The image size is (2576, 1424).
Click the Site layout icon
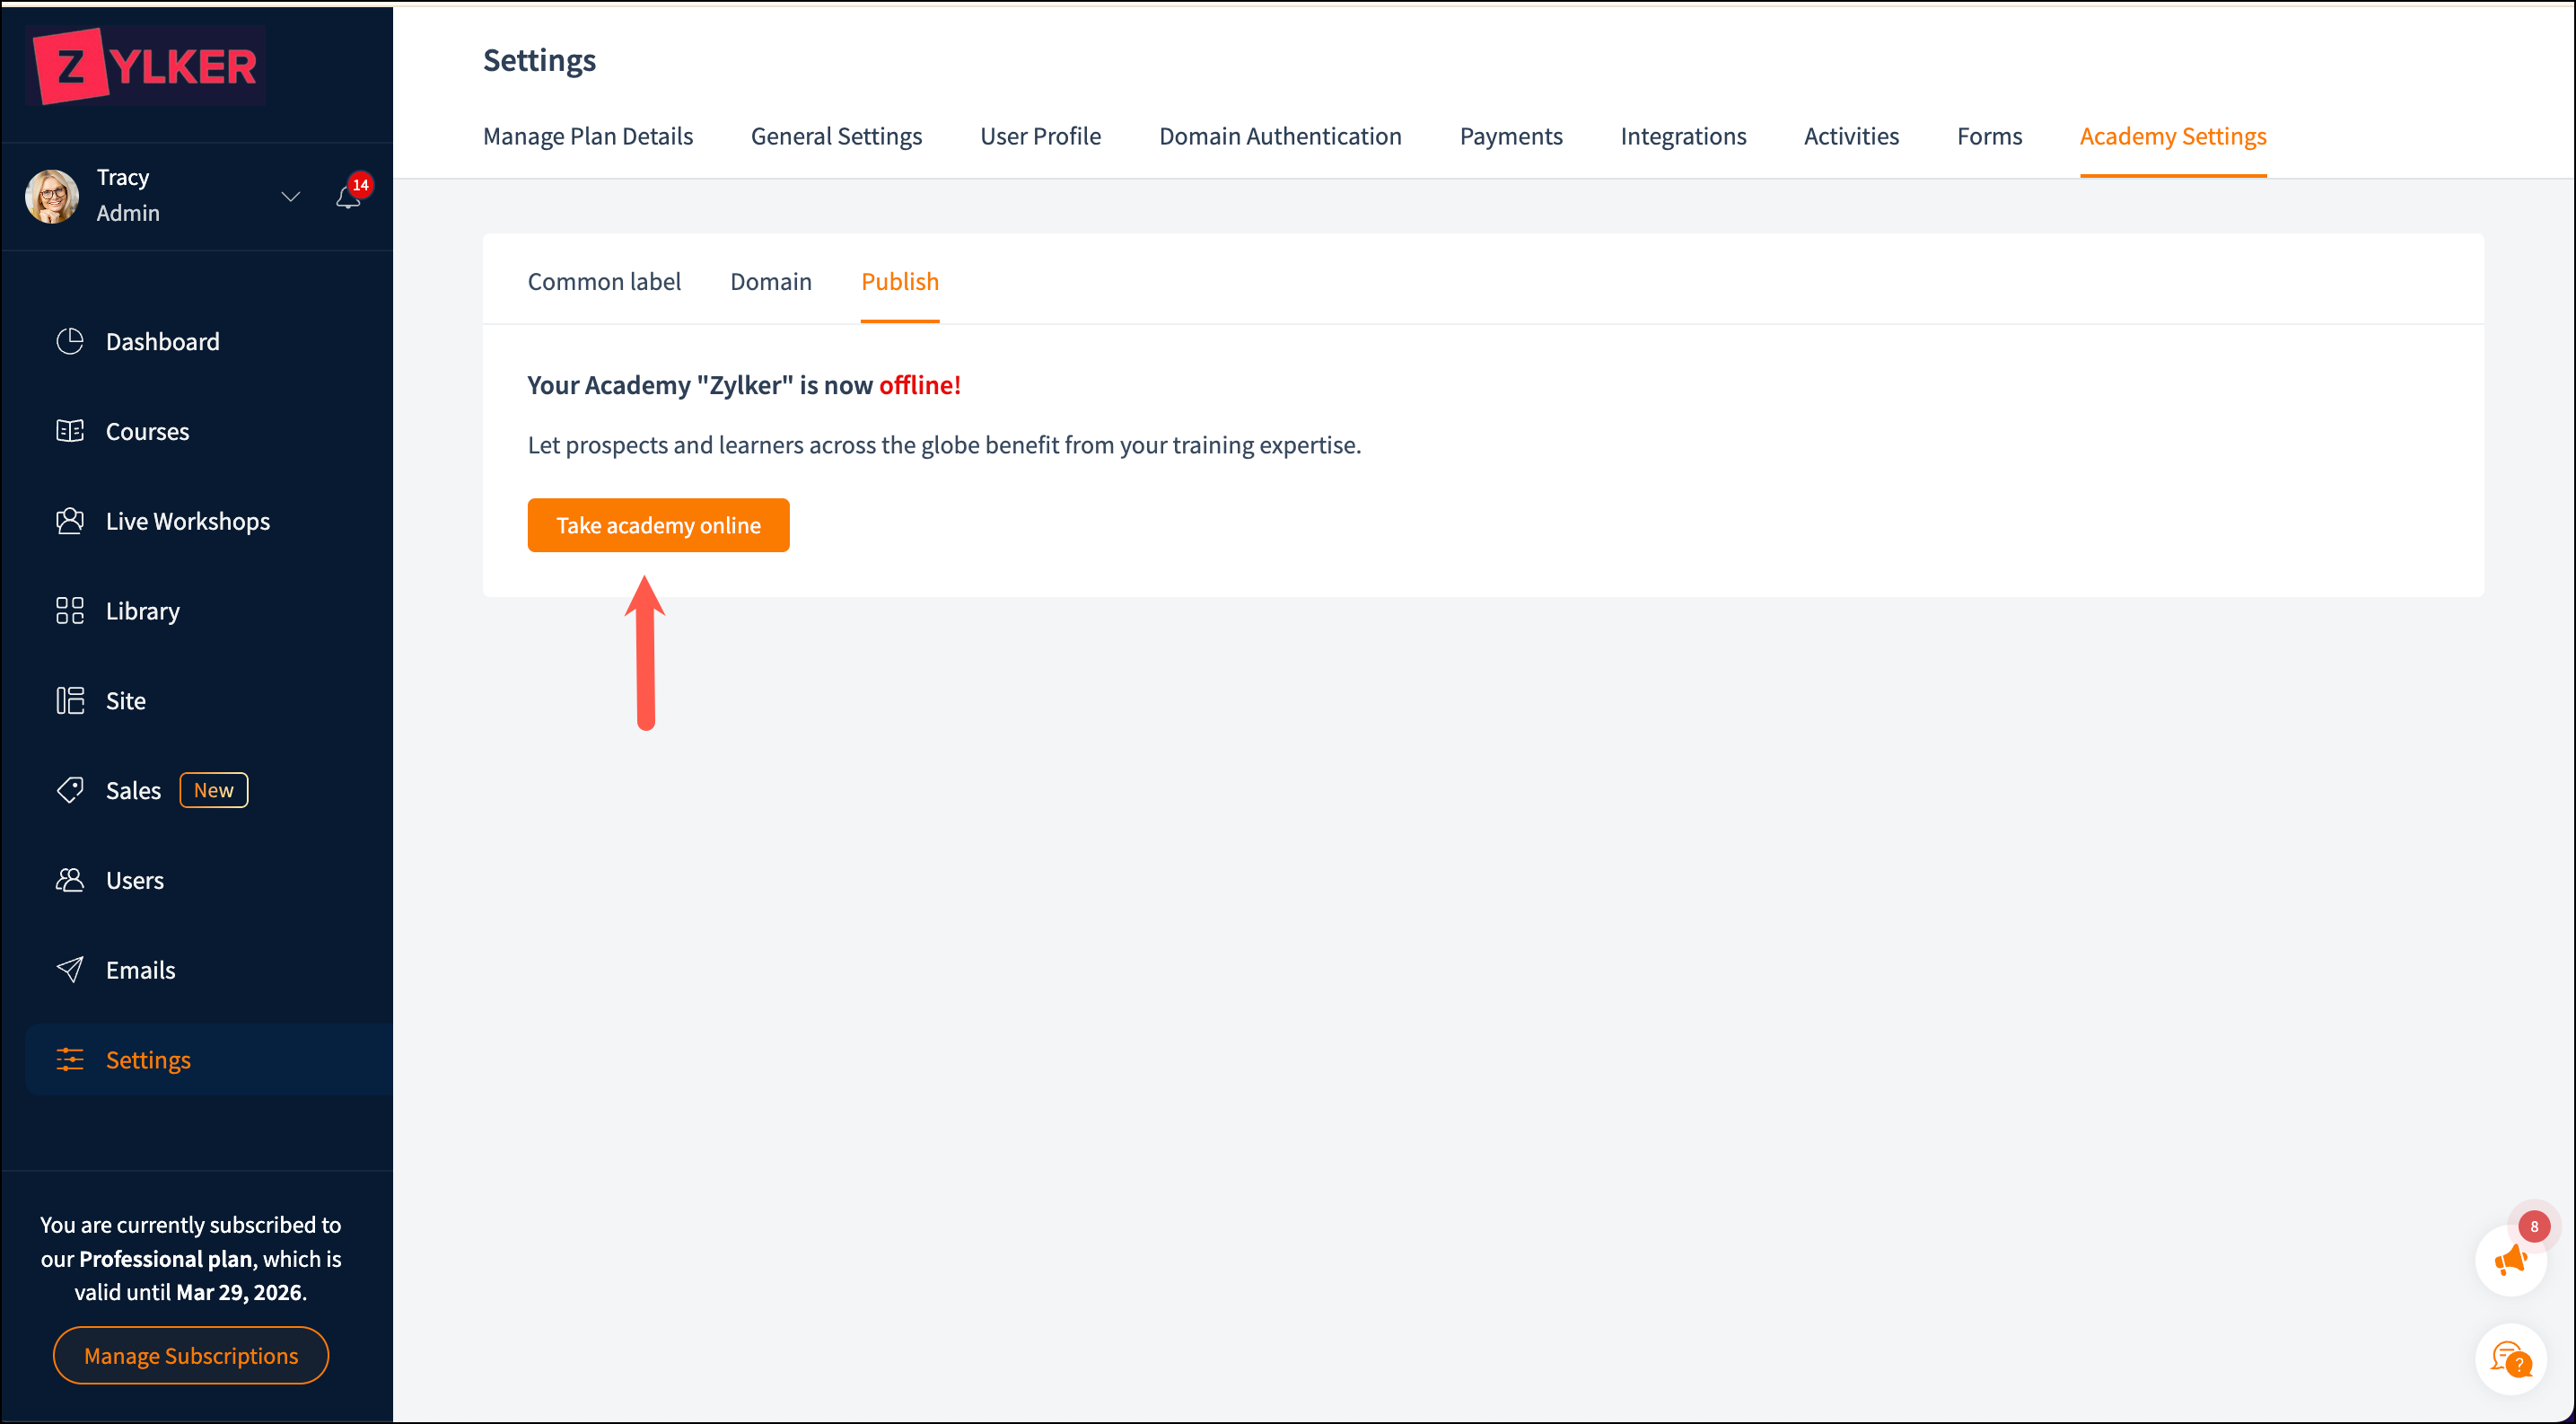(70, 700)
